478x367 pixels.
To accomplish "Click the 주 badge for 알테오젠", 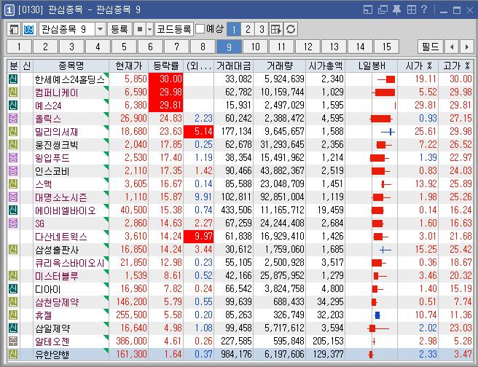I will click(13, 341).
